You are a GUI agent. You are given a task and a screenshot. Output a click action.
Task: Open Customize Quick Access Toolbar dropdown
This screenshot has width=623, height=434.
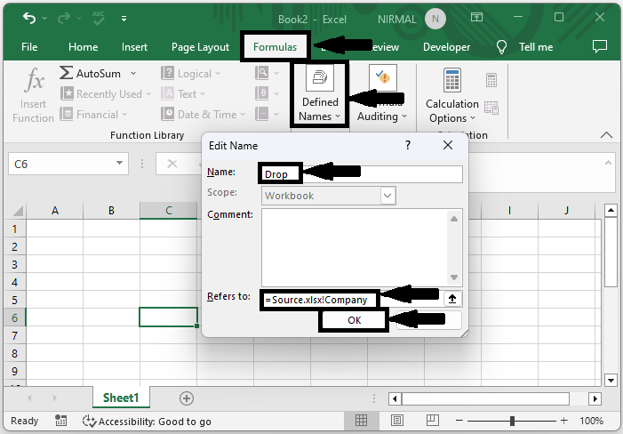(x=124, y=19)
